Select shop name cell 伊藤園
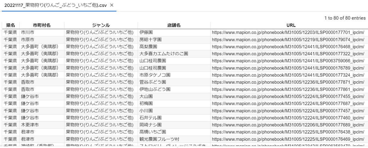The height and width of the screenshot is (148, 368). click(174, 32)
